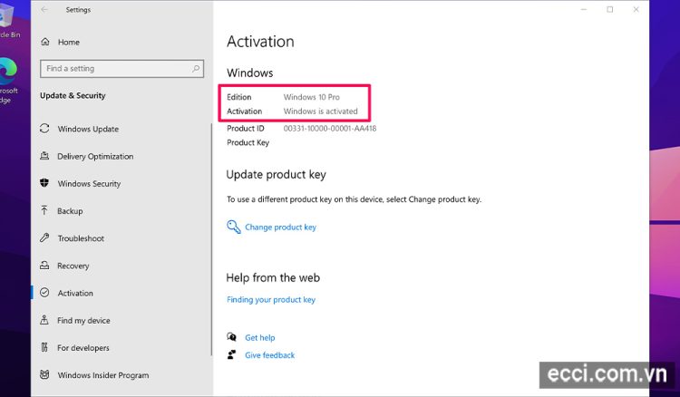The image size is (680, 397).
Task: Click the Backup upload arrow icon
Action: [x=44, y=210]
